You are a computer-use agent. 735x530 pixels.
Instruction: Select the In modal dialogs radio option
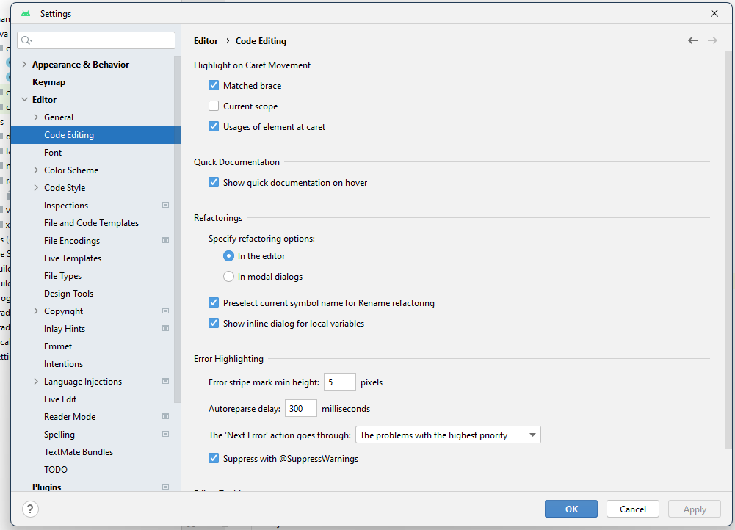click(x=228, y=277)
